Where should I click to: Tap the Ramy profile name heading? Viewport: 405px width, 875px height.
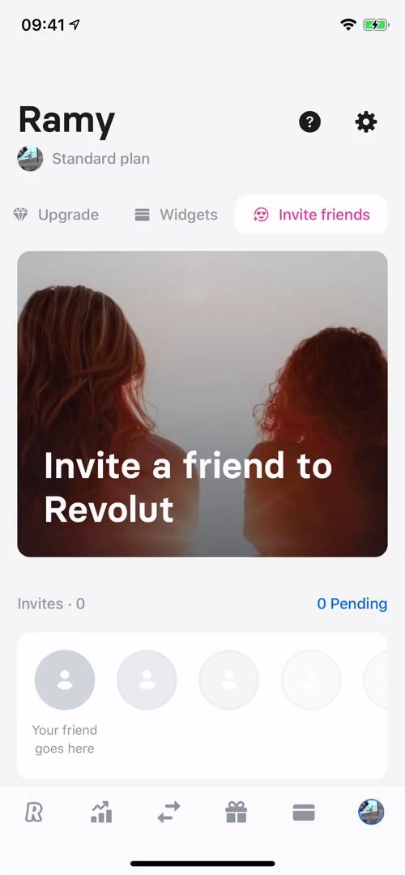[x=67, y=122]
